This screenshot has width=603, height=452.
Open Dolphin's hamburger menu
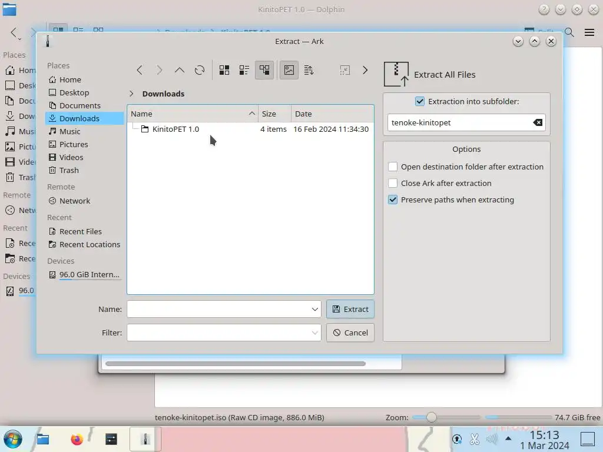point(589,33)
